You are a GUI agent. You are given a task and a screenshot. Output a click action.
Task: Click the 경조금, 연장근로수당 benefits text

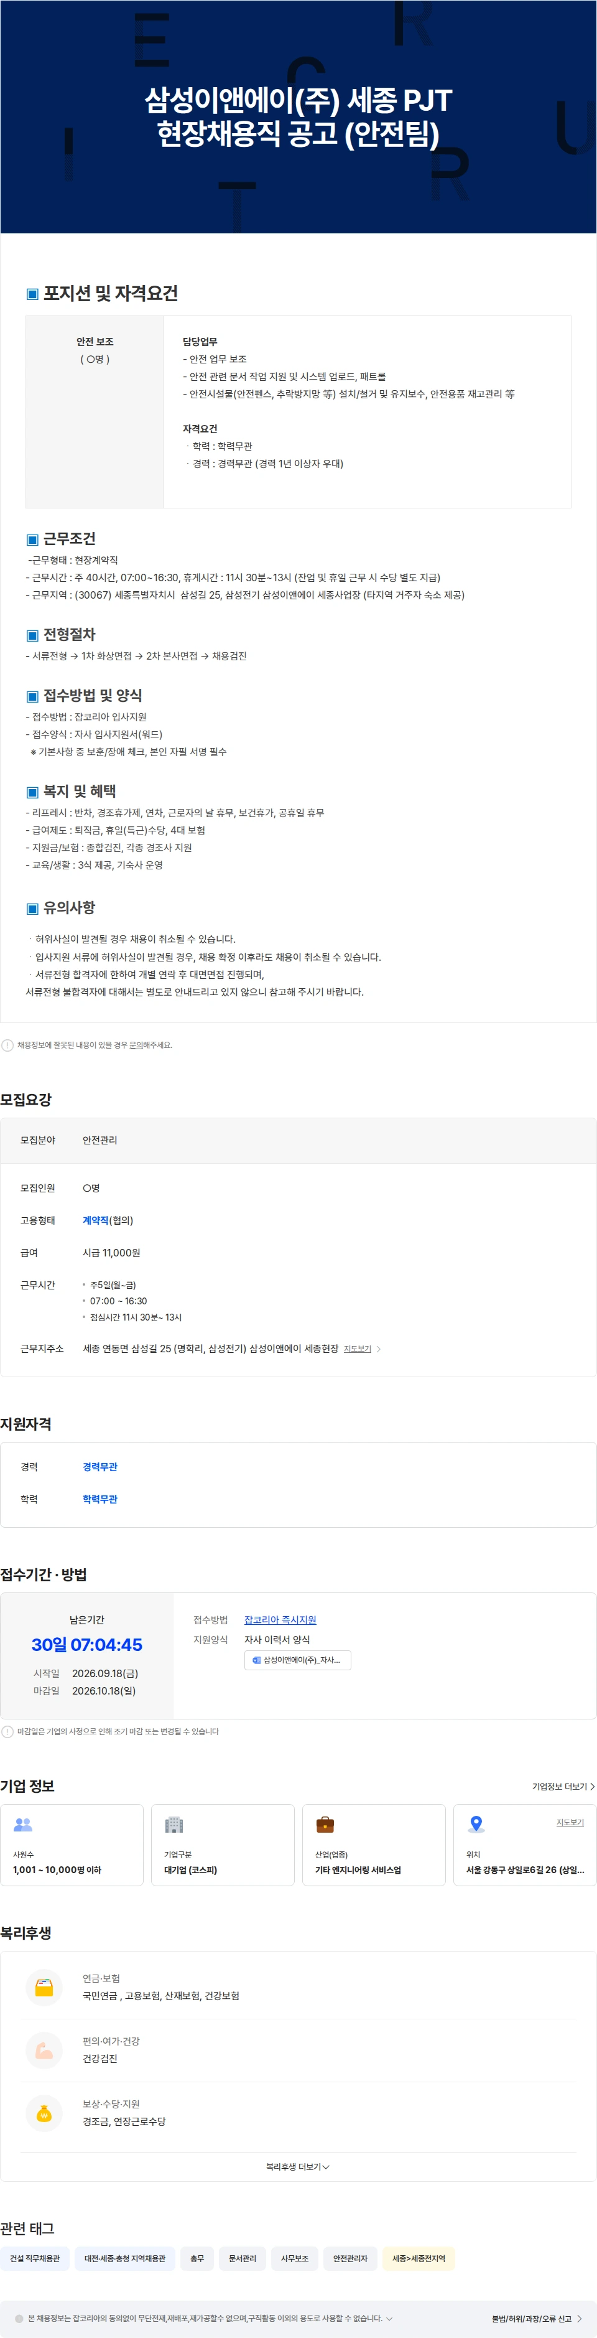pos(124,2121)
